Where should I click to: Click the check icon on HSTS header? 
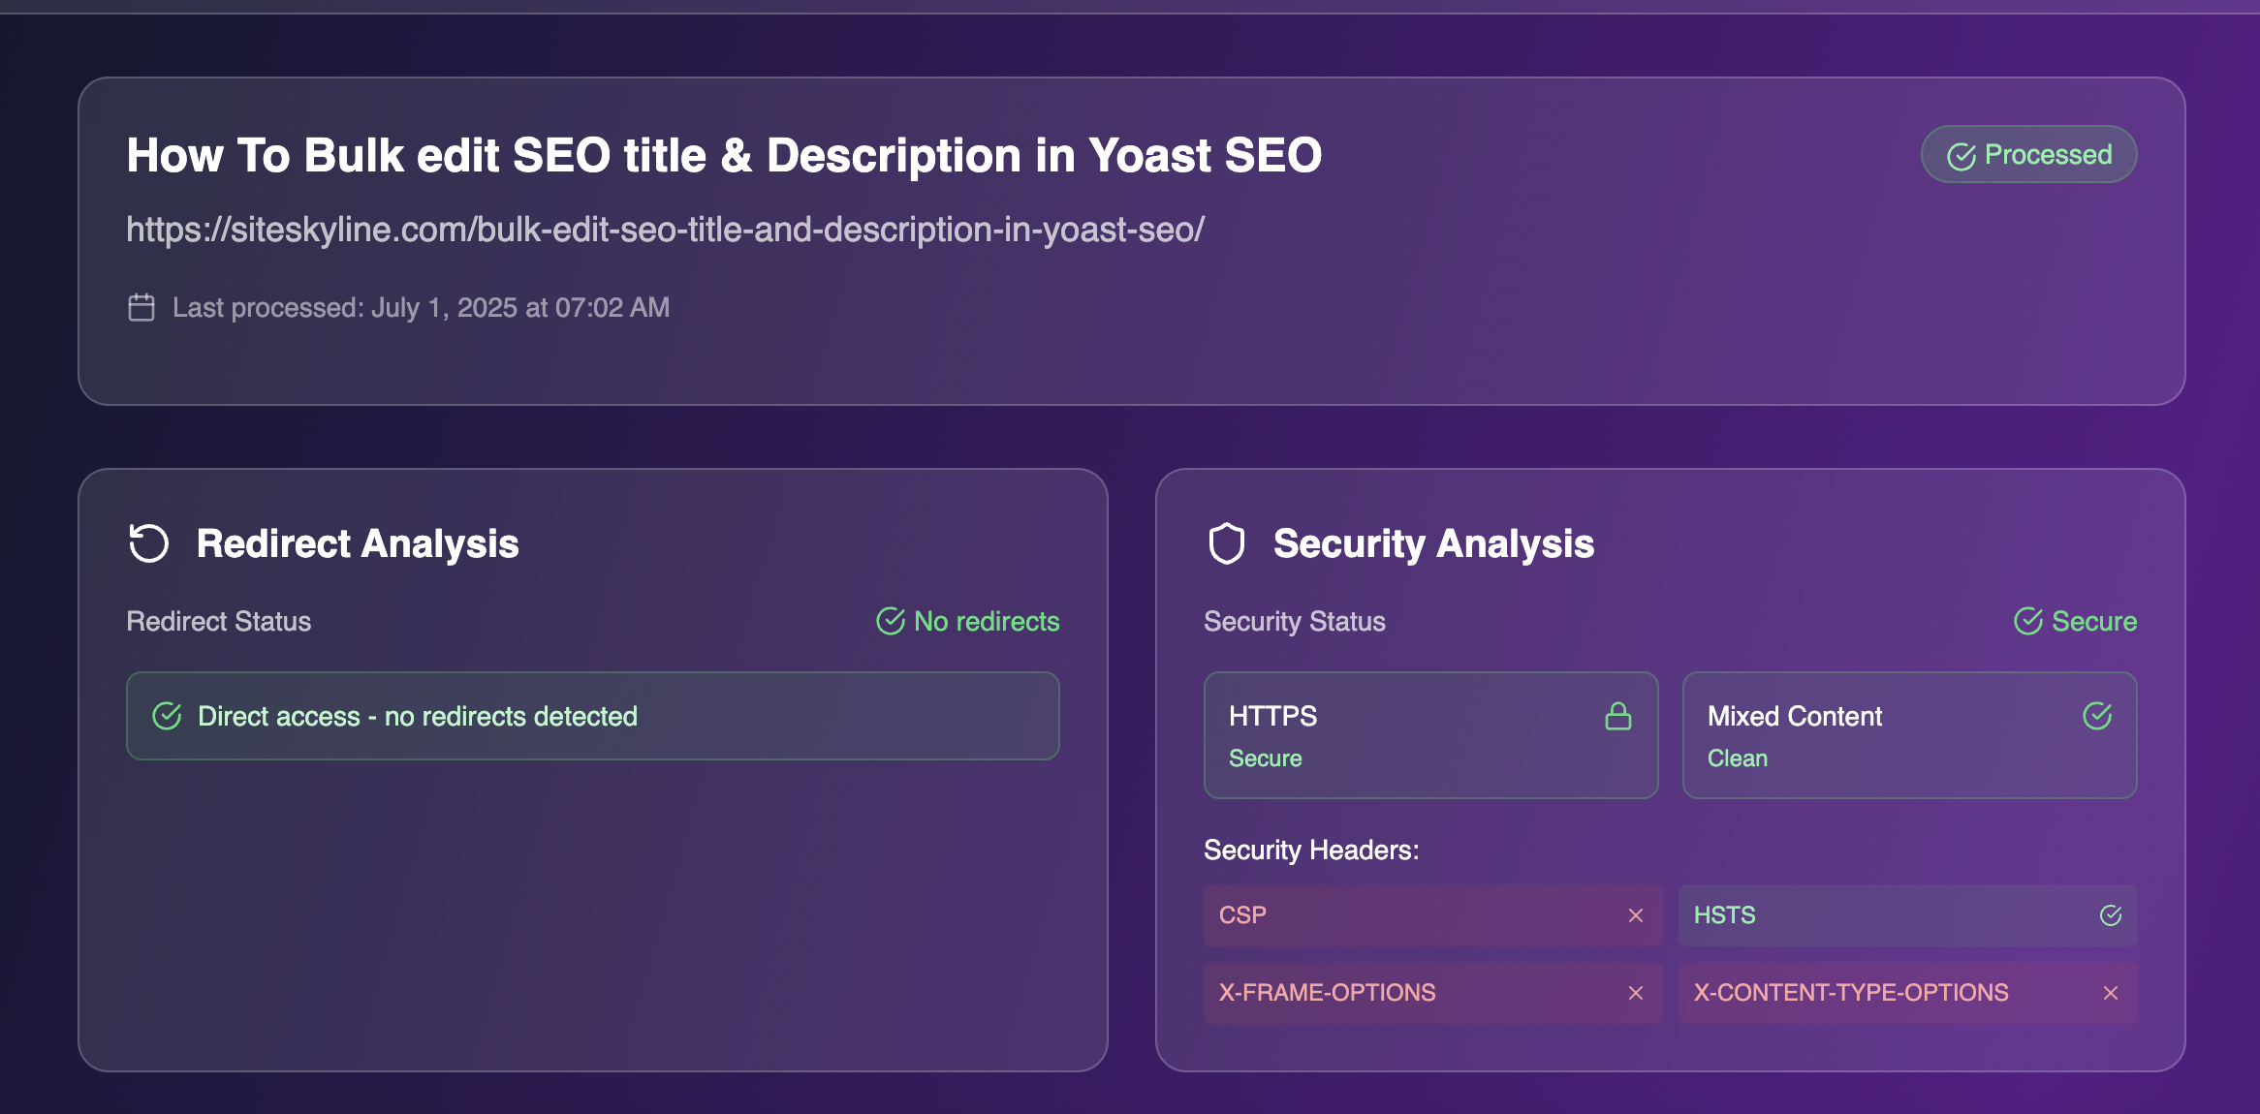coord(2111,915)
